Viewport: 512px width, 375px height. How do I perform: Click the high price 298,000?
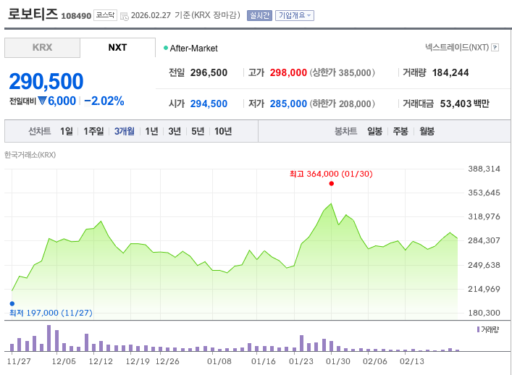pos(288,72)
